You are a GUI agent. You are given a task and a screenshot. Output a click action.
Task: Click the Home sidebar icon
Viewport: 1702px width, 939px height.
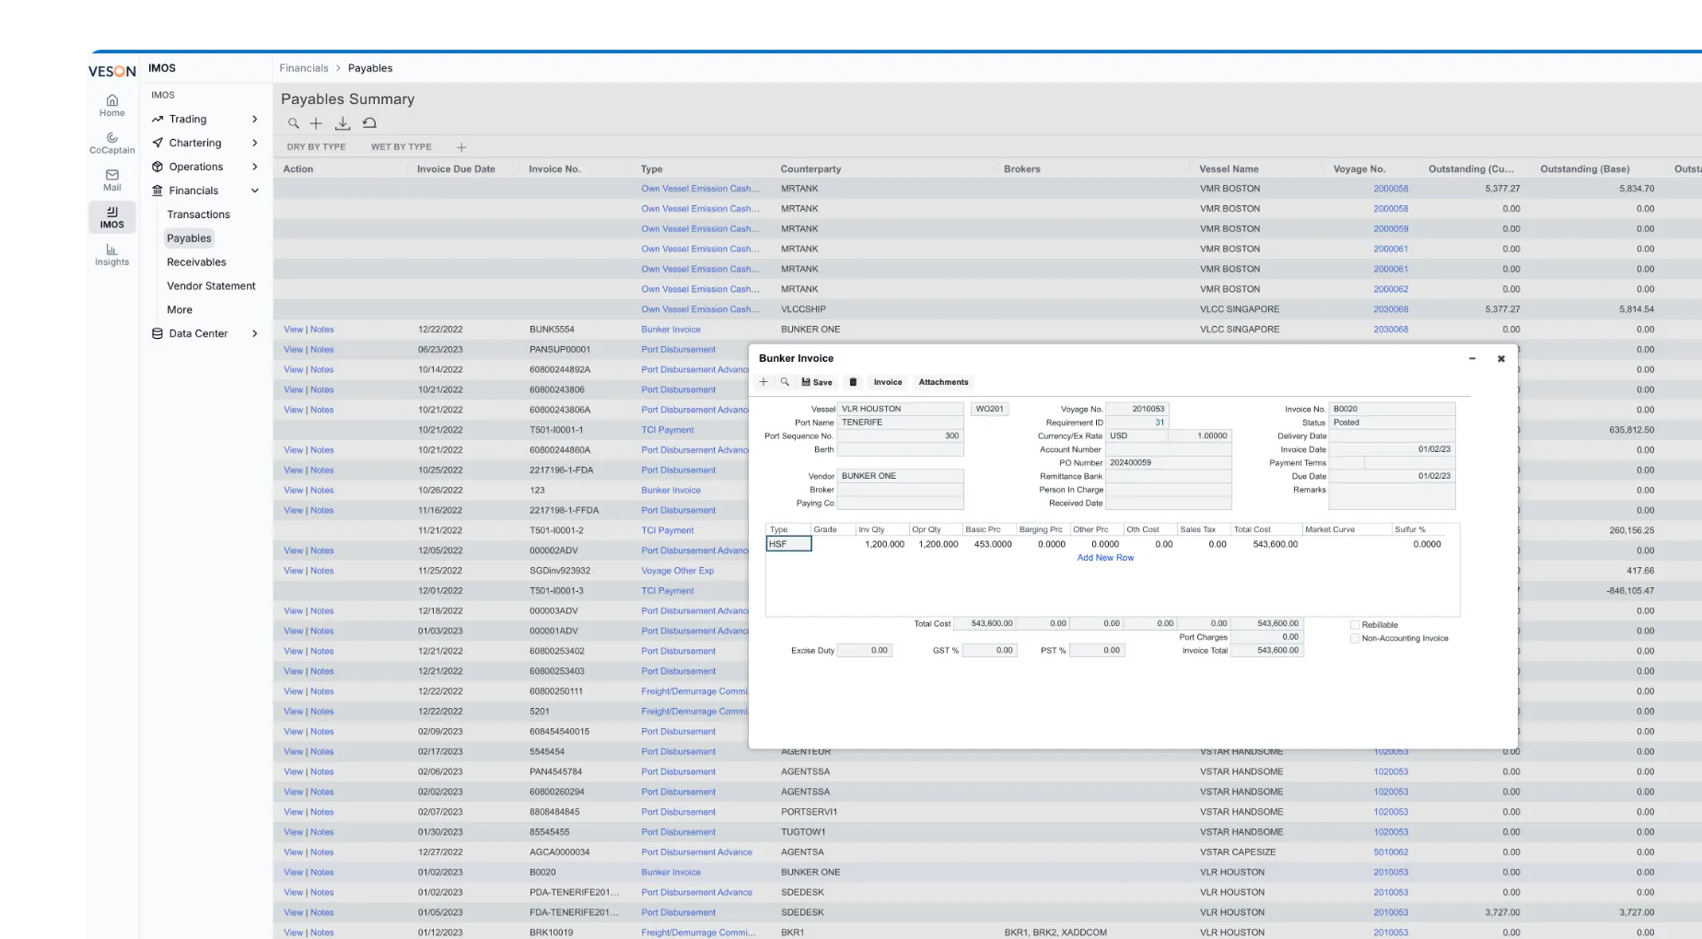tap(111, 106)
